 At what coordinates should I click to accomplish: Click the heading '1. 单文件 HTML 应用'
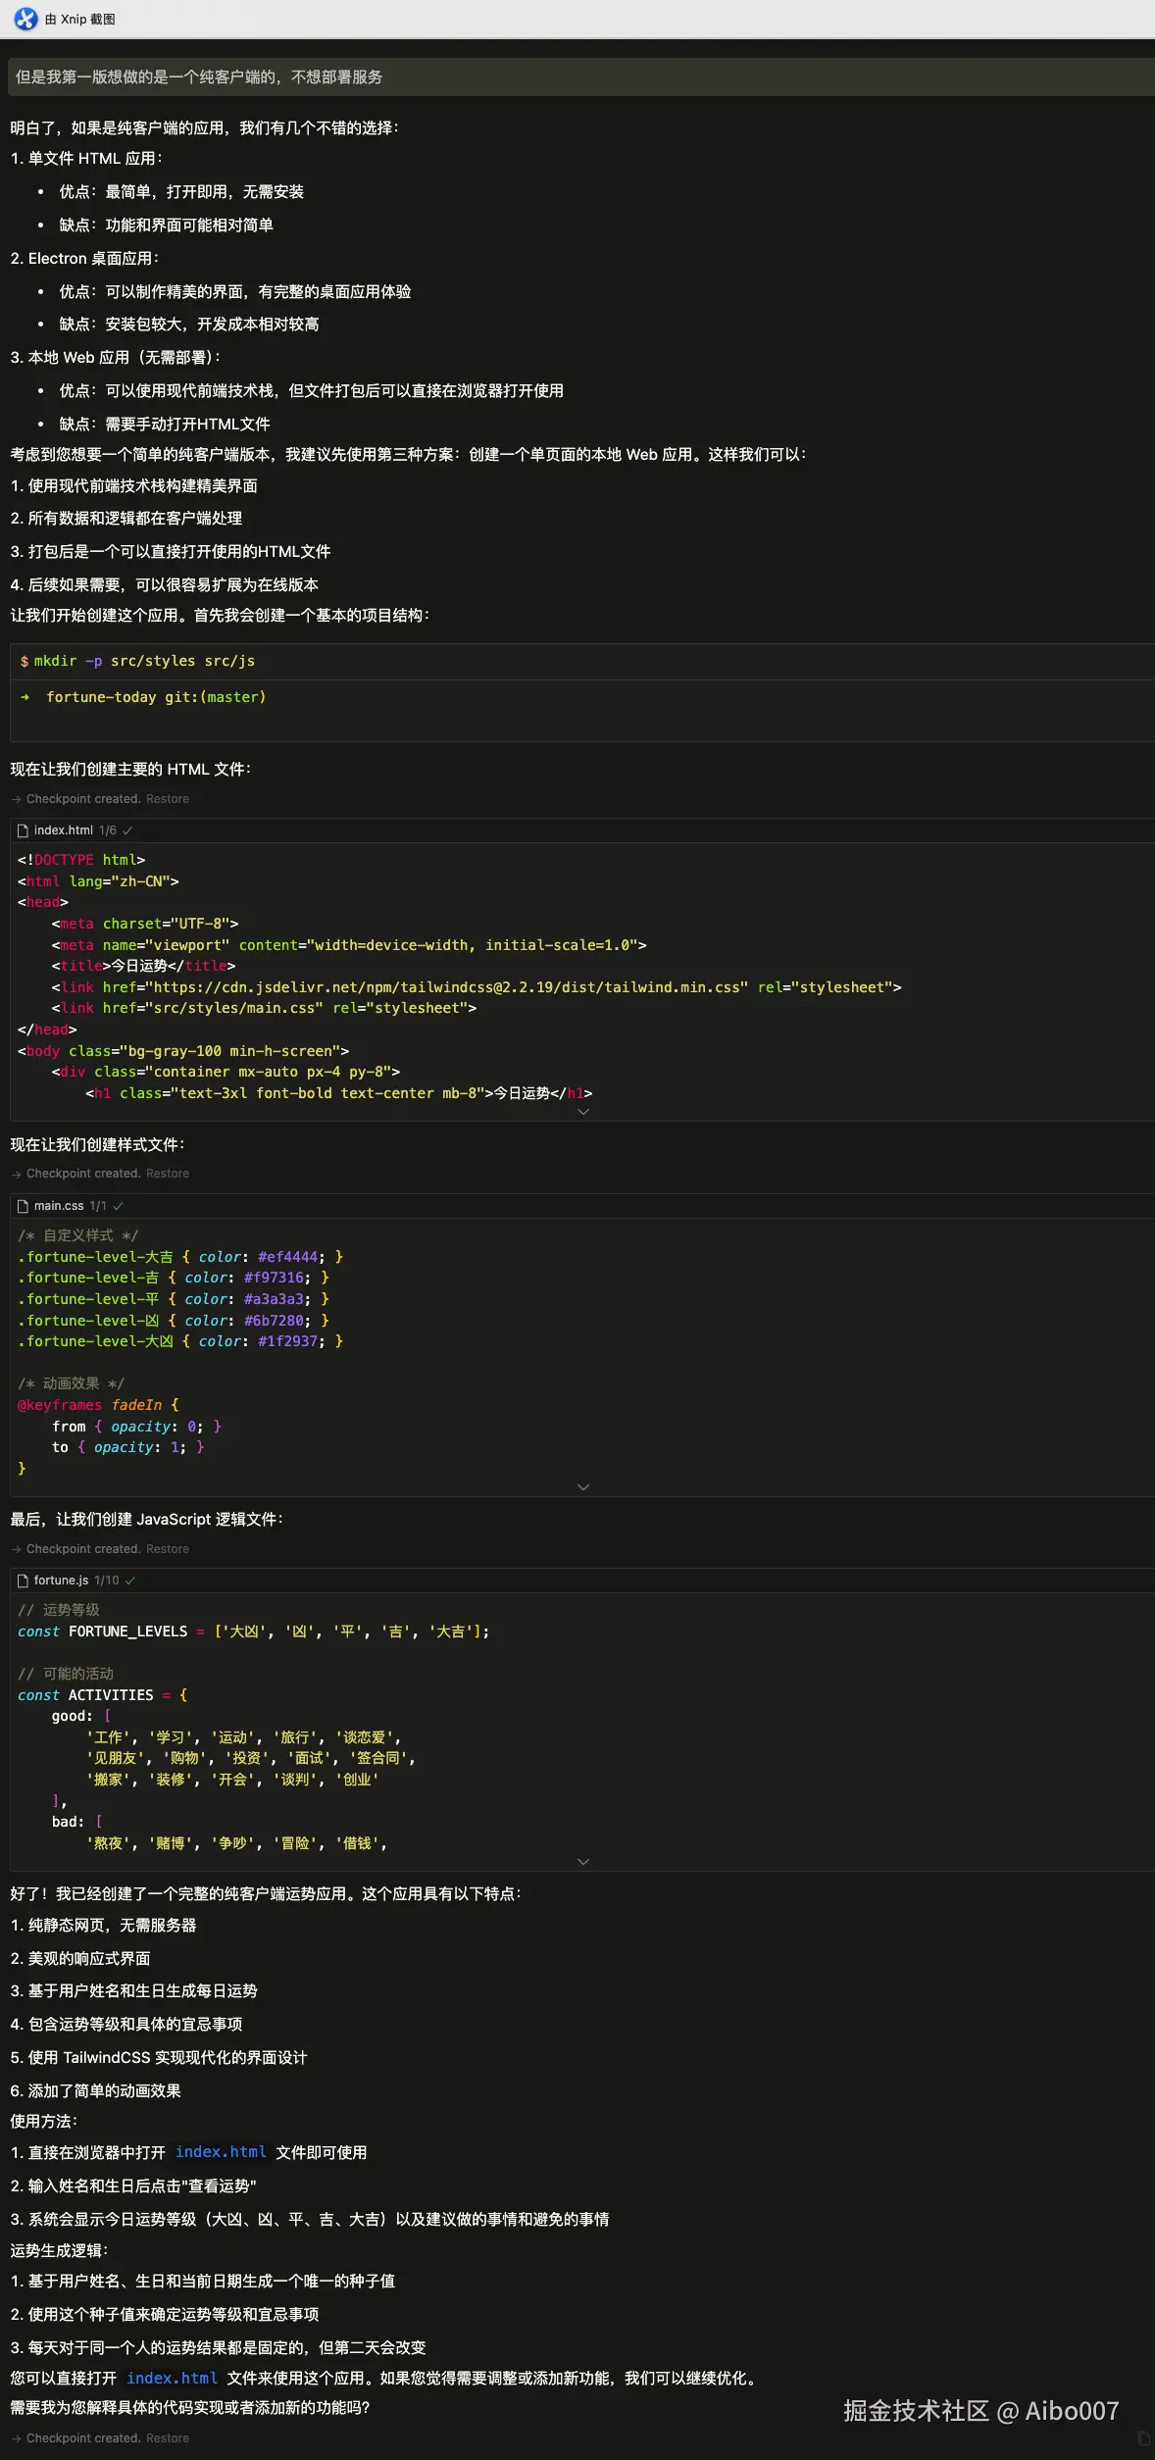(x=86, y=159)
